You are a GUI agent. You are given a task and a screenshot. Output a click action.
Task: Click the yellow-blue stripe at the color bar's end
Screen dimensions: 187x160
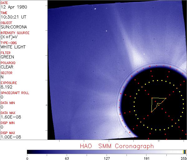(x=185, y=152)
